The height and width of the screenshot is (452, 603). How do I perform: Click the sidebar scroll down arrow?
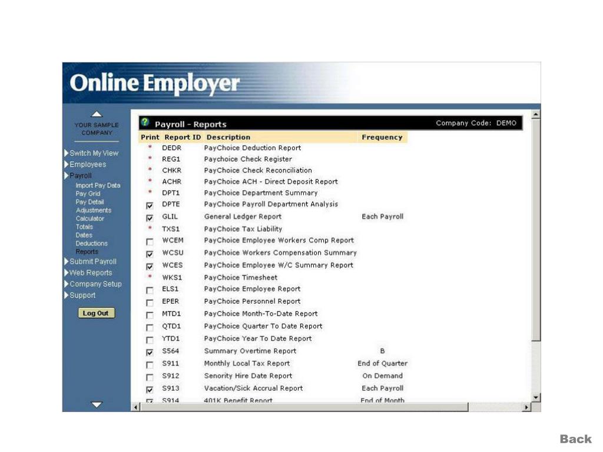[x=97, y=405]
